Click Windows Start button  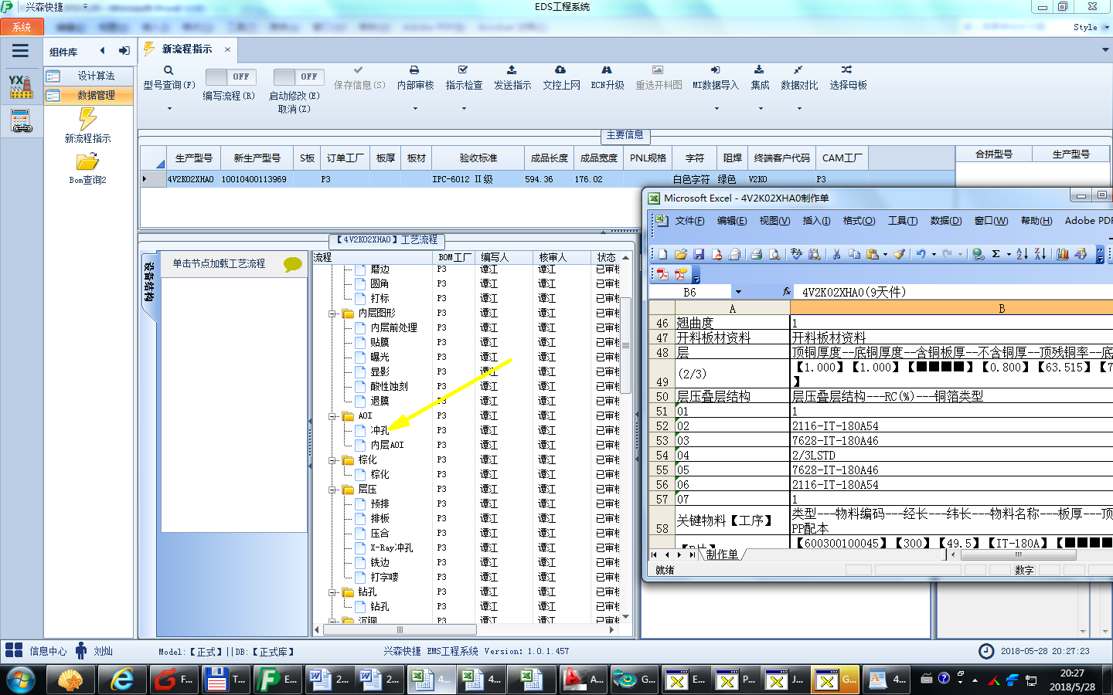tap(20, 680)
